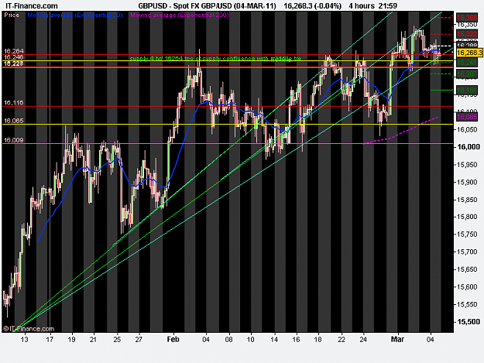Screen dimensions: 484x363
Task: Click the 08 date label on time axis
Action: point(228,339)
